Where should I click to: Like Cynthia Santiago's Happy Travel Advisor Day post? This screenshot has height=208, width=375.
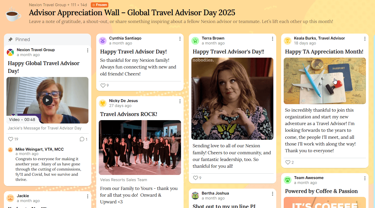pyautogui.click(x=103, y=86)
